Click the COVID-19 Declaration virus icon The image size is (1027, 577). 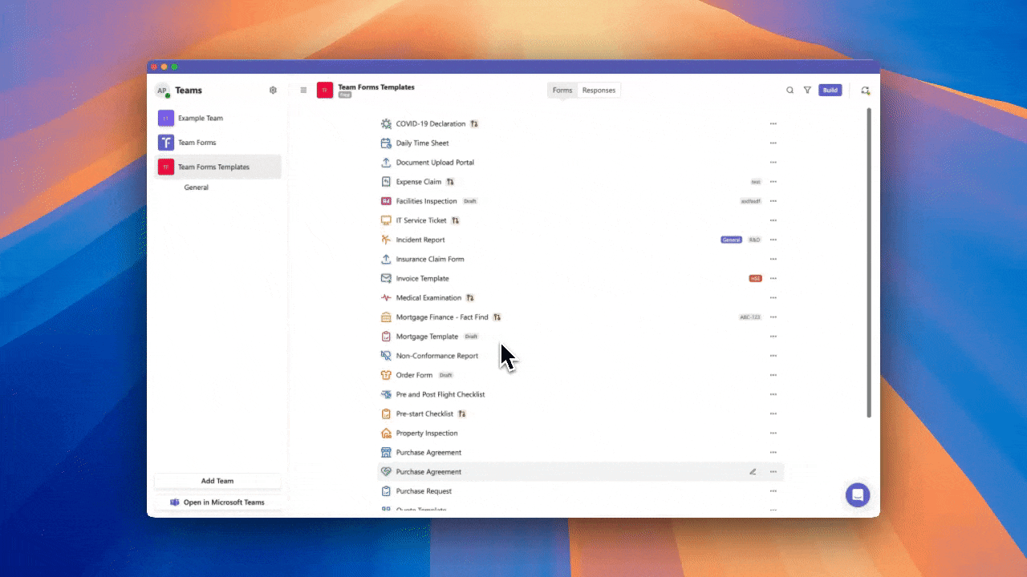(x=386, y=123)
